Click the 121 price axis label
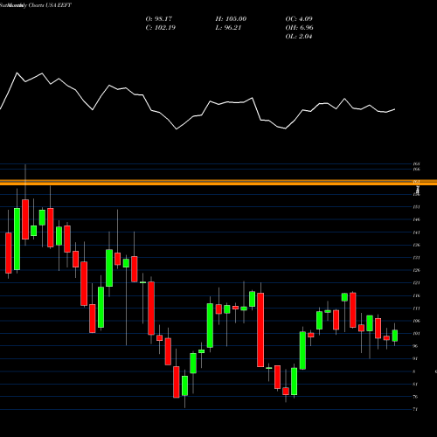Screen dimensions: 437x437 coord(416,283)
